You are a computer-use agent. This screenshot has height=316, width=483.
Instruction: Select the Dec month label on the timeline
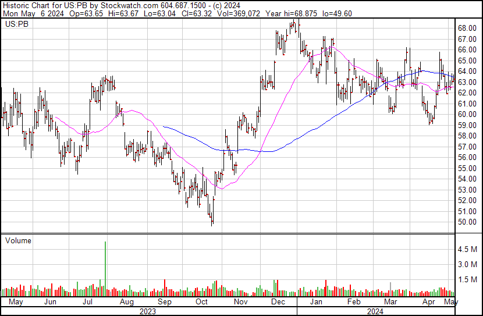[x=278, y=301]
